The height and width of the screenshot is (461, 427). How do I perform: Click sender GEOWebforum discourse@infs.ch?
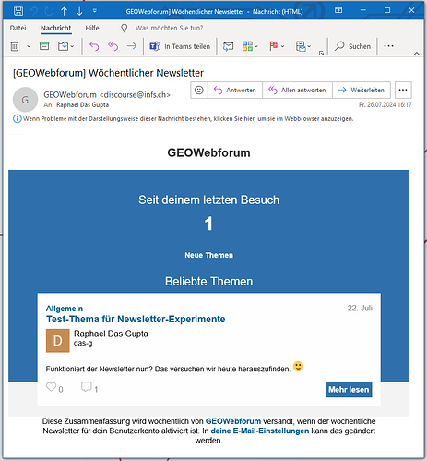click(x=107, y=95)
